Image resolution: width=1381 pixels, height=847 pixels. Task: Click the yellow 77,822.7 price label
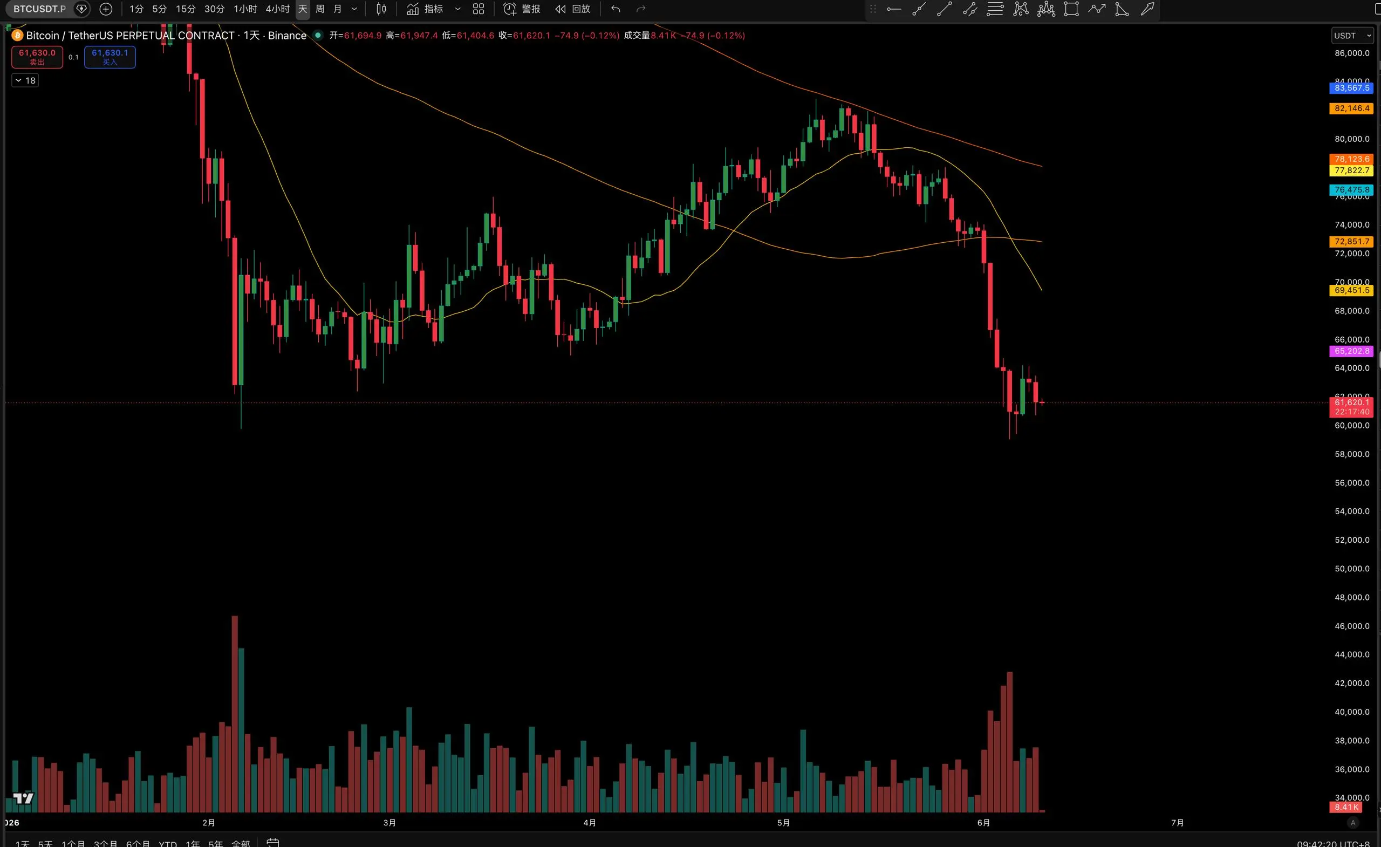(1351, 170)
